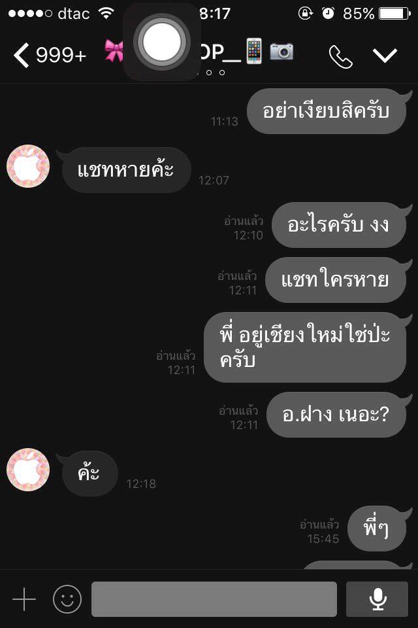Tap the microphone voice message button
418x628 pixels.
[x=378, y=599]
